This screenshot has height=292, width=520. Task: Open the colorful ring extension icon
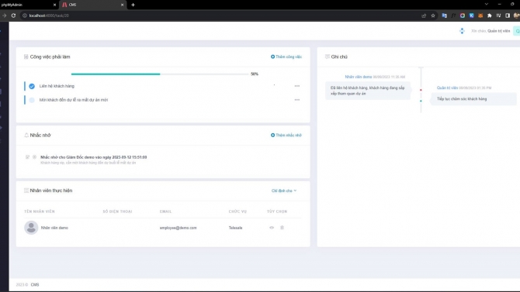(463, 15)
